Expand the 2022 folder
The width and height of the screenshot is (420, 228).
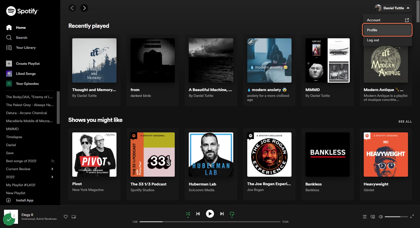(x=52, y=177)
